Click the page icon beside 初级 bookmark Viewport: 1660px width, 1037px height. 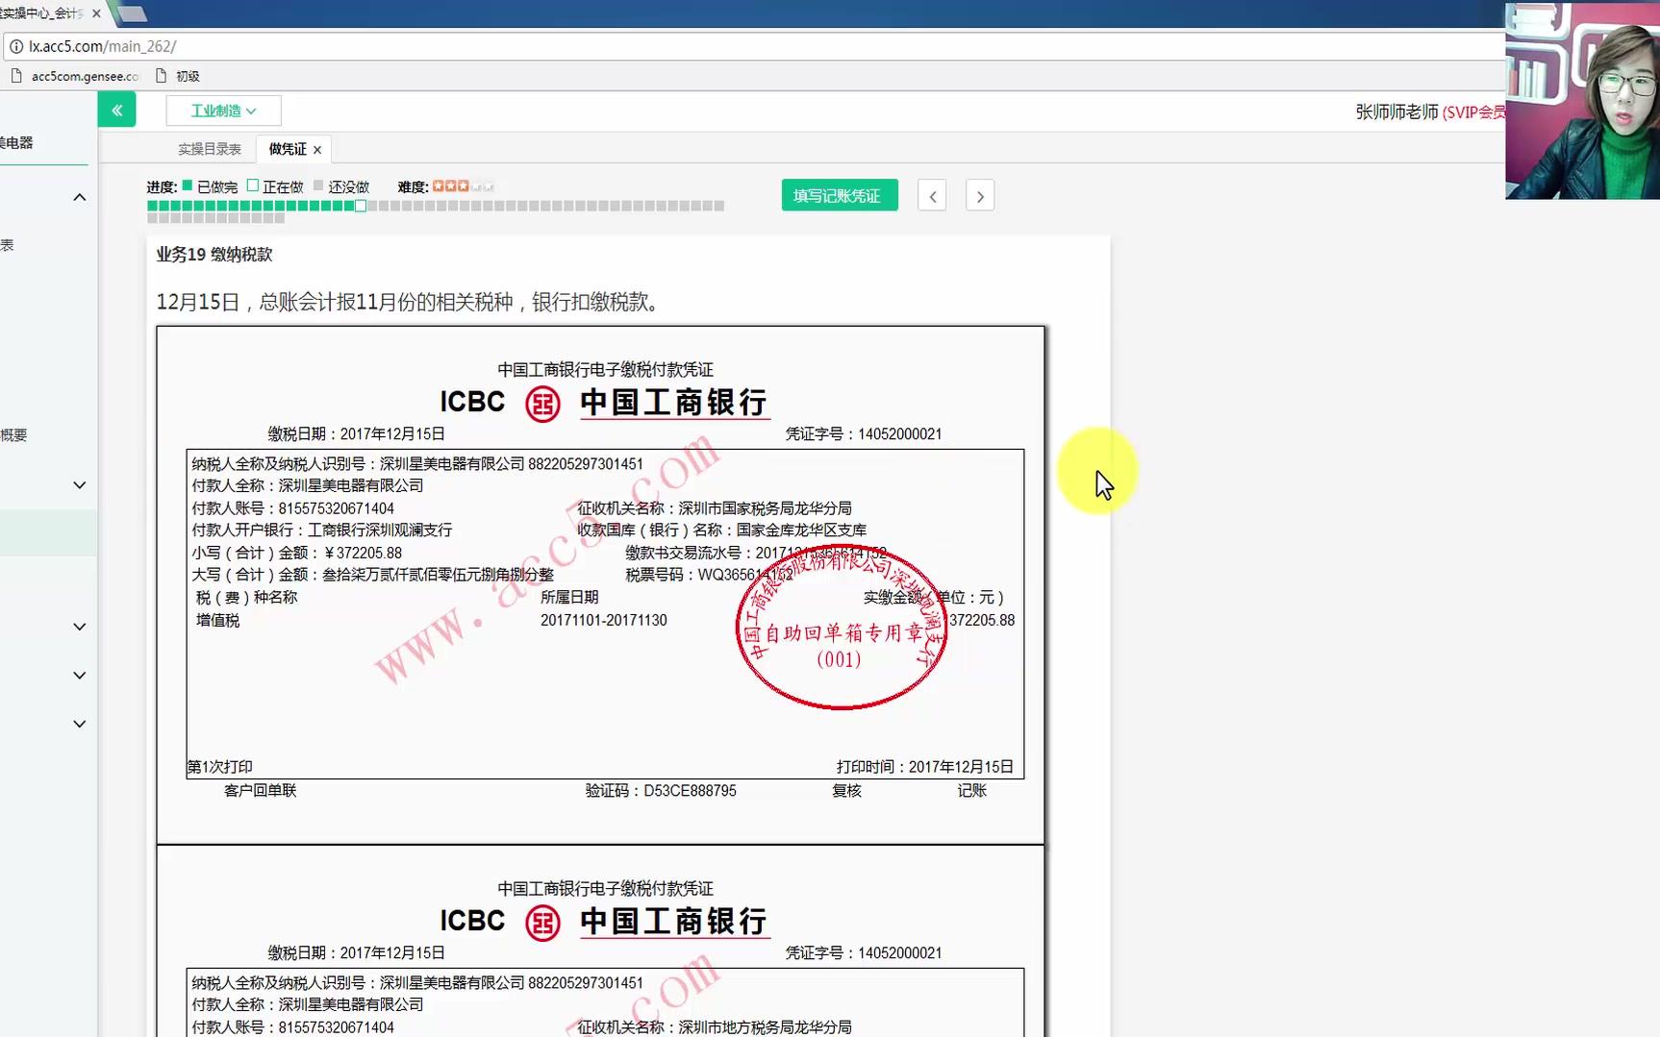coord(159,75)
